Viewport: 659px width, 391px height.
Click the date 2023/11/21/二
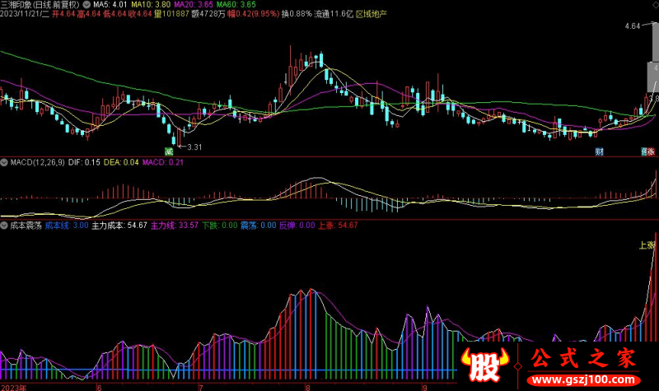click(25, 14)
